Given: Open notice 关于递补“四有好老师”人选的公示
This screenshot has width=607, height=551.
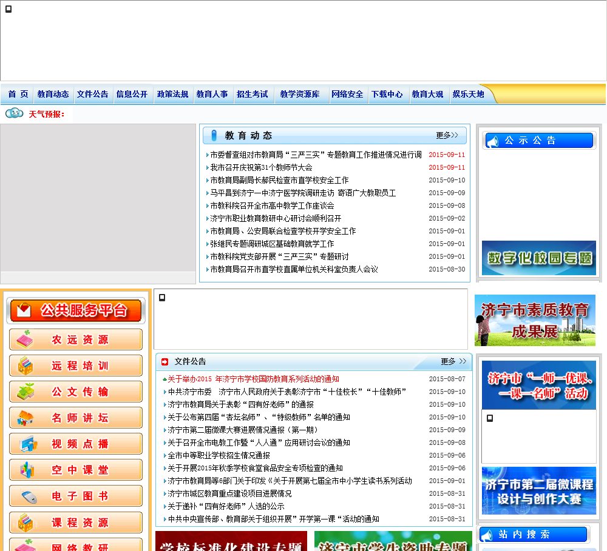Looking at the screenshot, I should [226, 507].
